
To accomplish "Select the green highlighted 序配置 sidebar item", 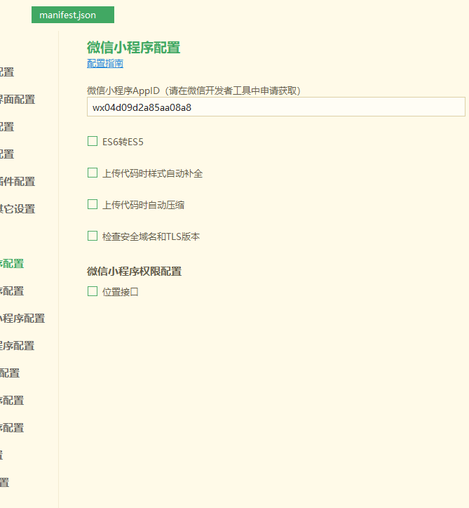I will (x=12, y=264).
